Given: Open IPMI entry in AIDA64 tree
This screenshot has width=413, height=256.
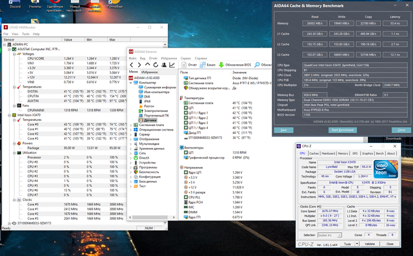Looking at the screenshot, I should pos(145,102).
